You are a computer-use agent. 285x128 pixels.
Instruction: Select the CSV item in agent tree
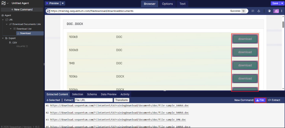pos(15,42)
